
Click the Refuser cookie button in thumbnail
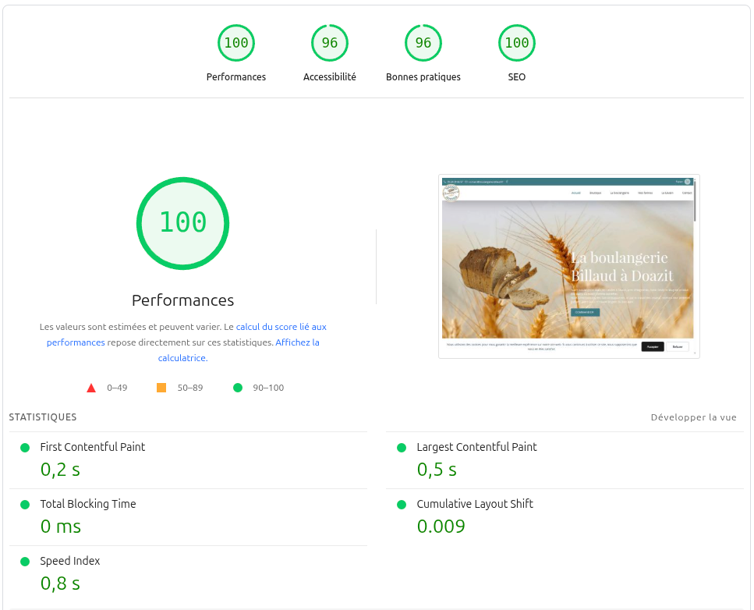click(x=677, y=346)
